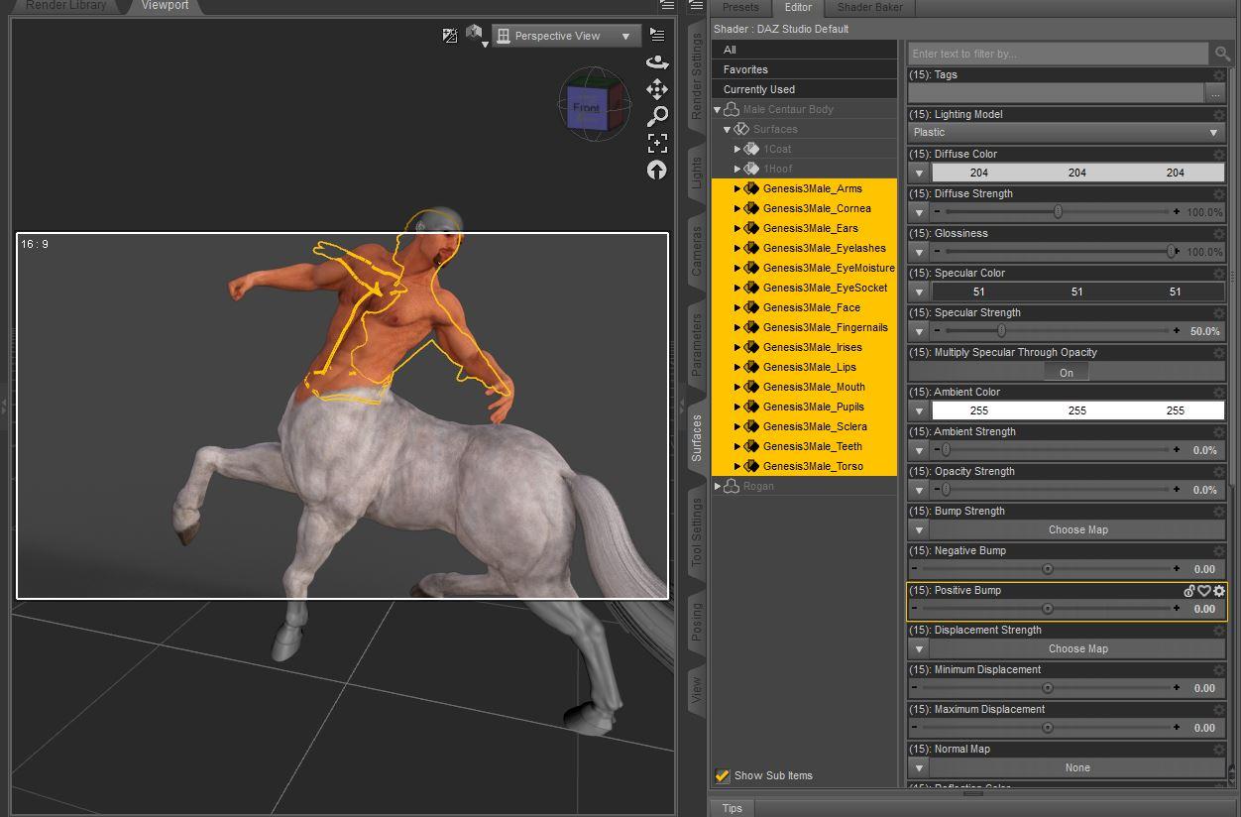Open the viewport options menu icon
Image resolution: width=1241 pixels, height=817 pixels.
[656, 35]
